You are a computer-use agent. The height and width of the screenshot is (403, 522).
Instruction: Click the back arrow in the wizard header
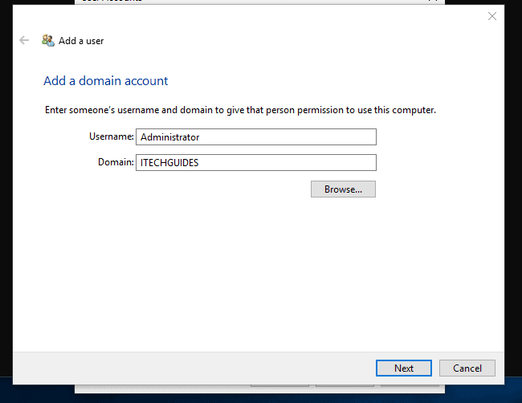24,40
